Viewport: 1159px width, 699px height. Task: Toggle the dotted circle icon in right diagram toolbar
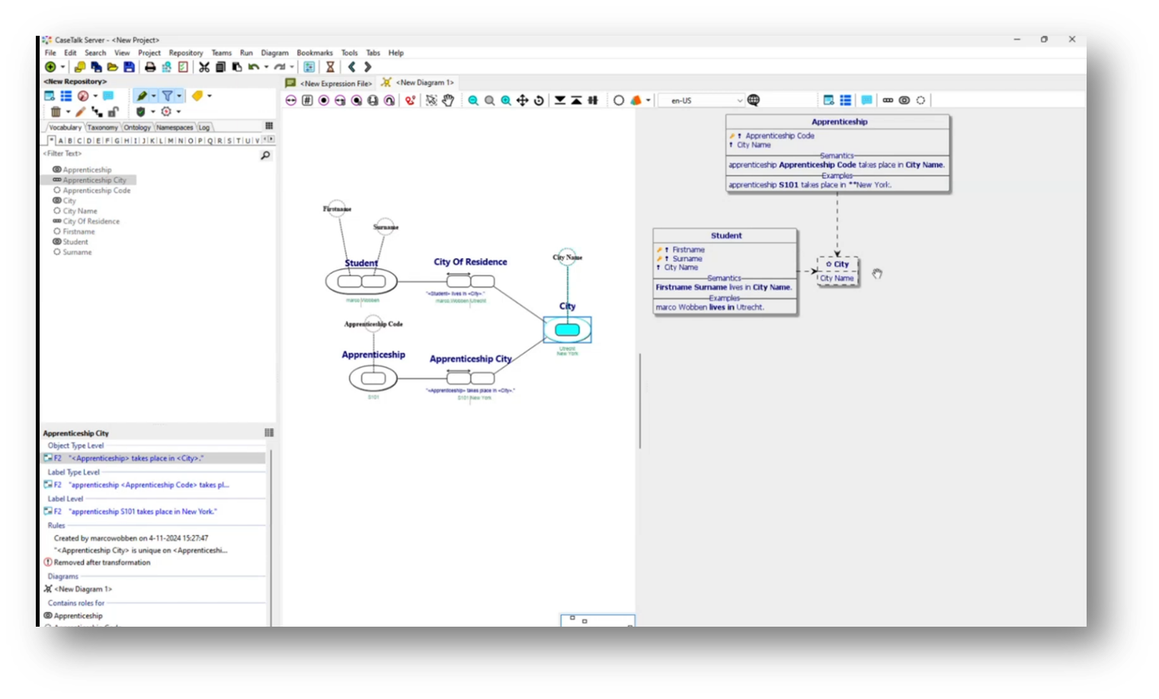[x=920, y=101]
